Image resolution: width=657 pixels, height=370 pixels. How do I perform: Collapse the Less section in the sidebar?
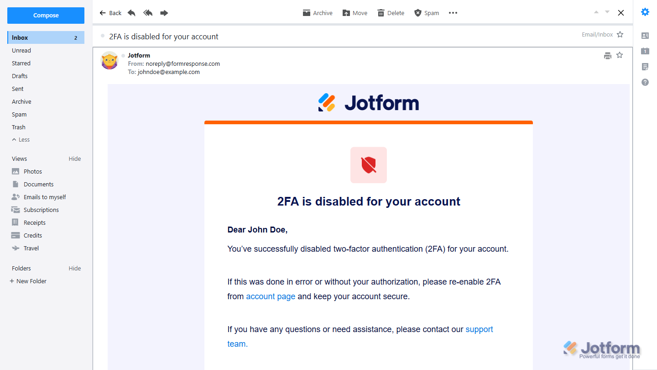(x=21, y=139)
